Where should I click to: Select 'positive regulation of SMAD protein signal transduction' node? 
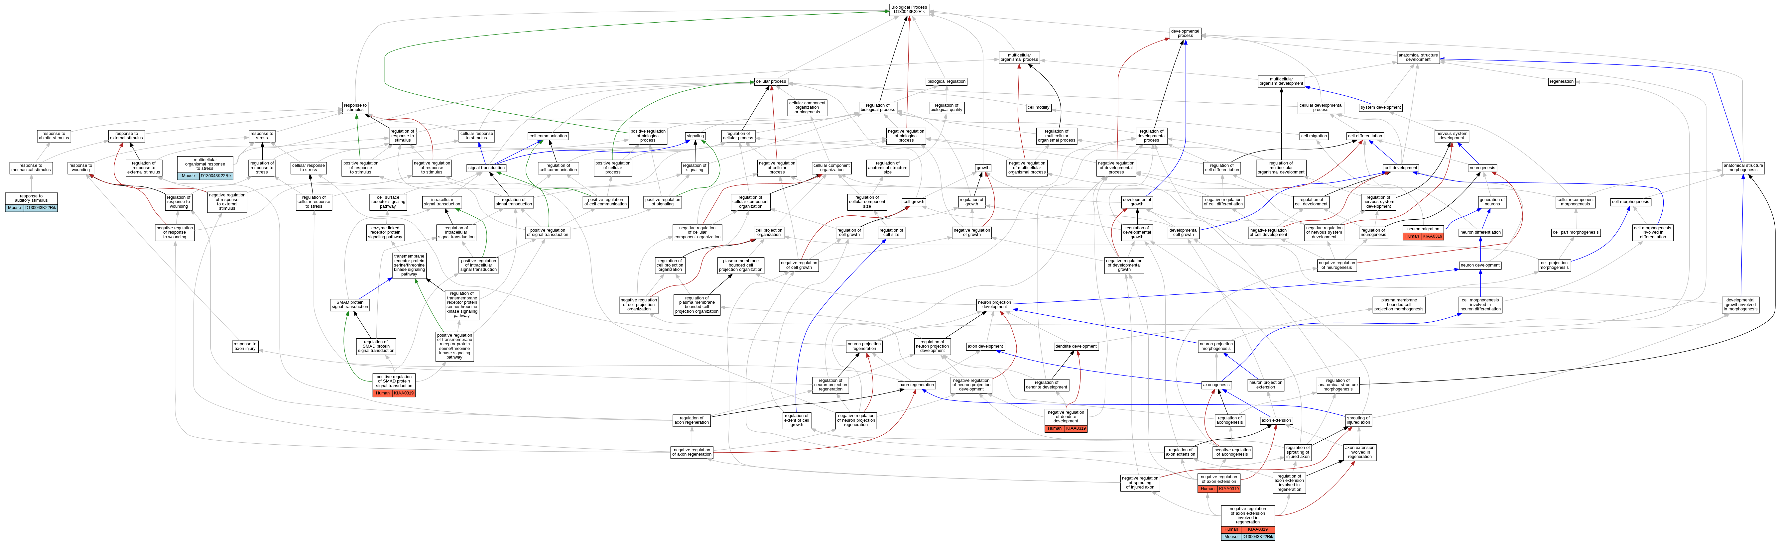point(394,385)
